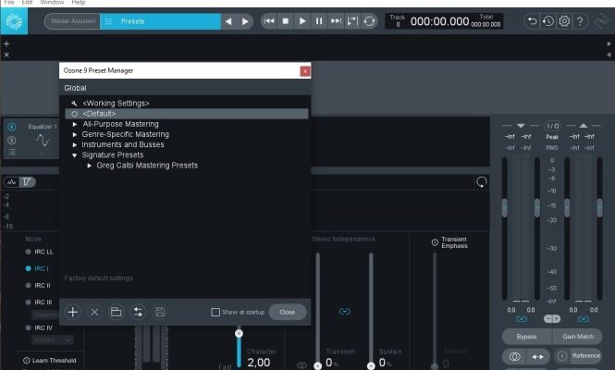Click Learn Threshold
This screenshot has height=370, width=615.
[x=50, y=361]
